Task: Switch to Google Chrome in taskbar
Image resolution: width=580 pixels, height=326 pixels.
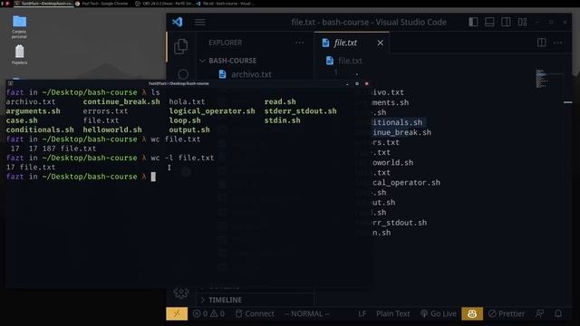Action: tap(101, 4)
